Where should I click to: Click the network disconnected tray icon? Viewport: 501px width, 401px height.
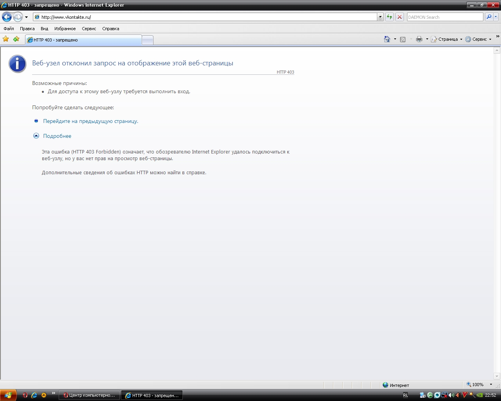[444, 395]
